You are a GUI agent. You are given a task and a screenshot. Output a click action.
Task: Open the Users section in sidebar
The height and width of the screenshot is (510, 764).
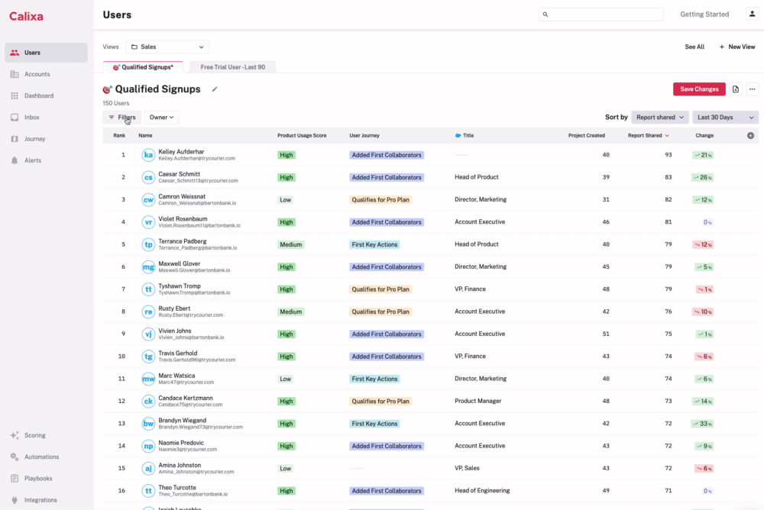[x=47, y=53]
